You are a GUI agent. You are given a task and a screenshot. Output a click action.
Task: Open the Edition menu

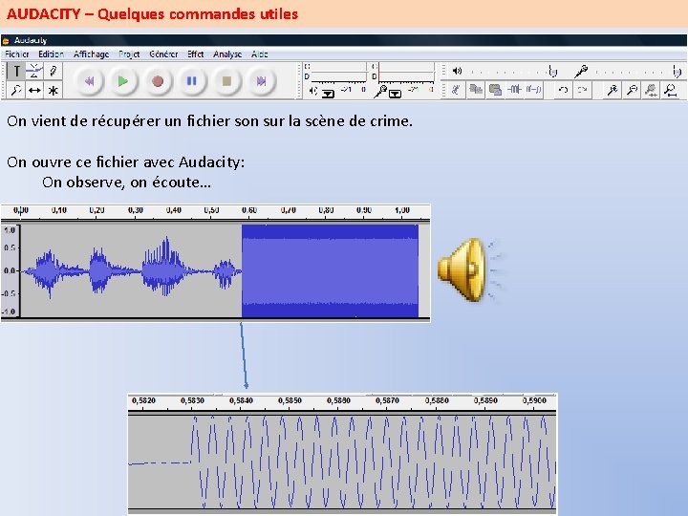pos(51,54)
